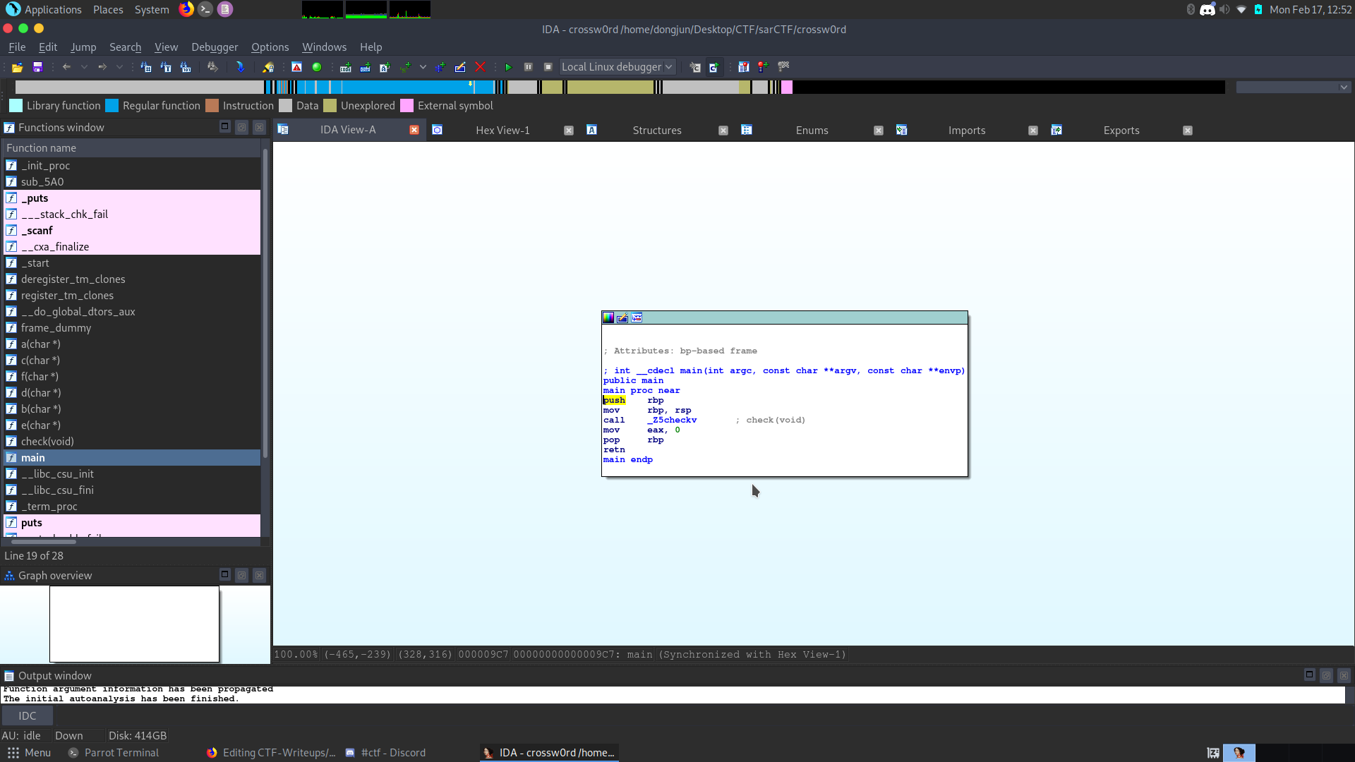
Task: Click the Regular function color swatch
Action: pos(112,106)
